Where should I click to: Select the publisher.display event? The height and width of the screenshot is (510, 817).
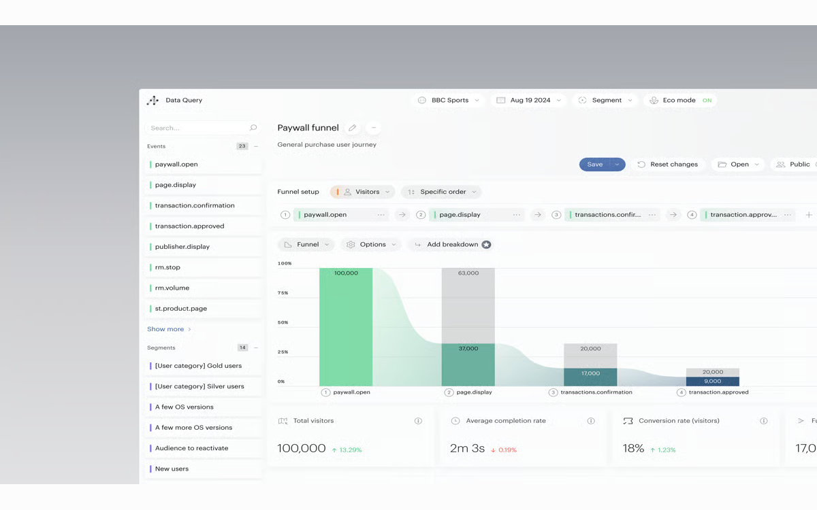204,247
